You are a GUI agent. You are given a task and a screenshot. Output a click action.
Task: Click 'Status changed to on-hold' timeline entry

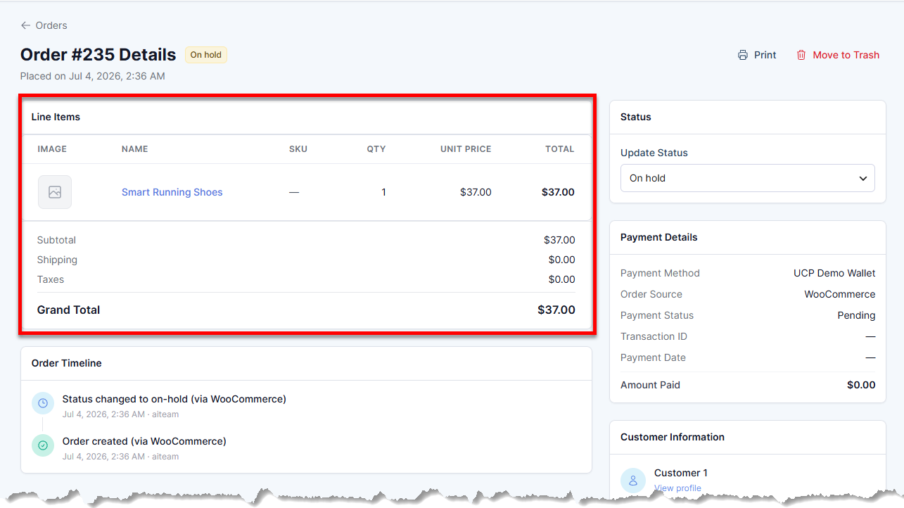[x=174, y=399]
